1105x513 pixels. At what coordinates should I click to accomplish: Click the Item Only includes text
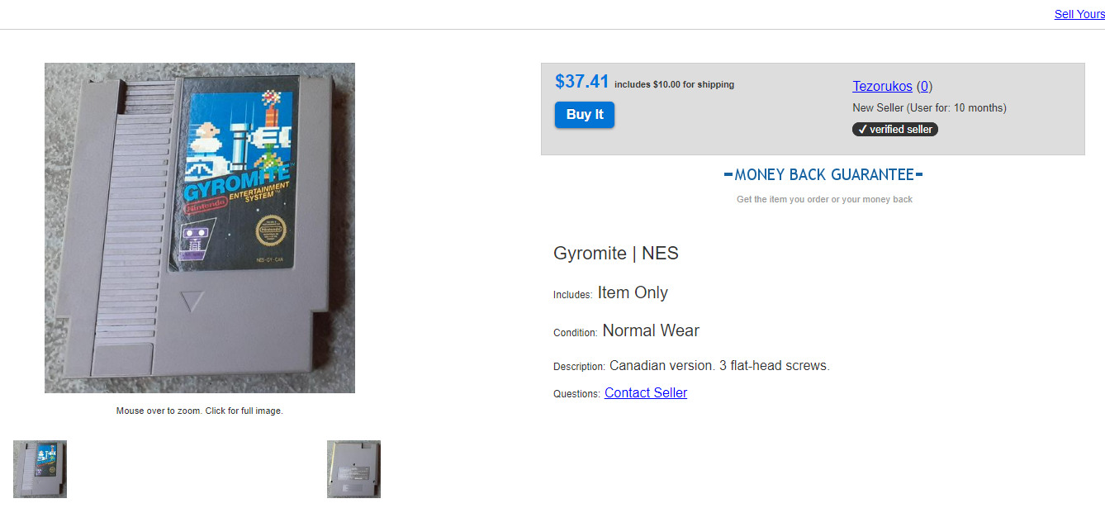tap(633, 292)
